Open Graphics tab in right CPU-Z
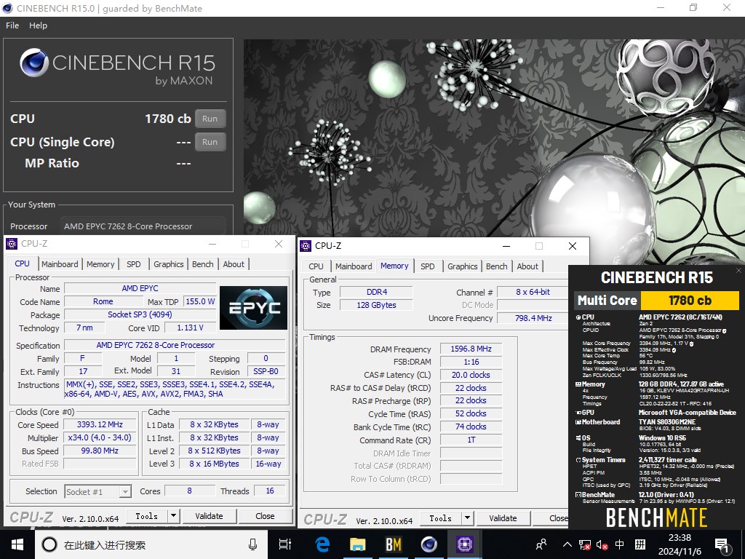Screen dimensions: 745x559 (x=462, y=266)
